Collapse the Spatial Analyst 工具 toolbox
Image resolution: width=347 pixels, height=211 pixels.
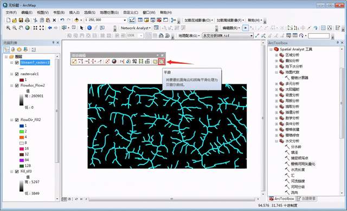(271, 49)
